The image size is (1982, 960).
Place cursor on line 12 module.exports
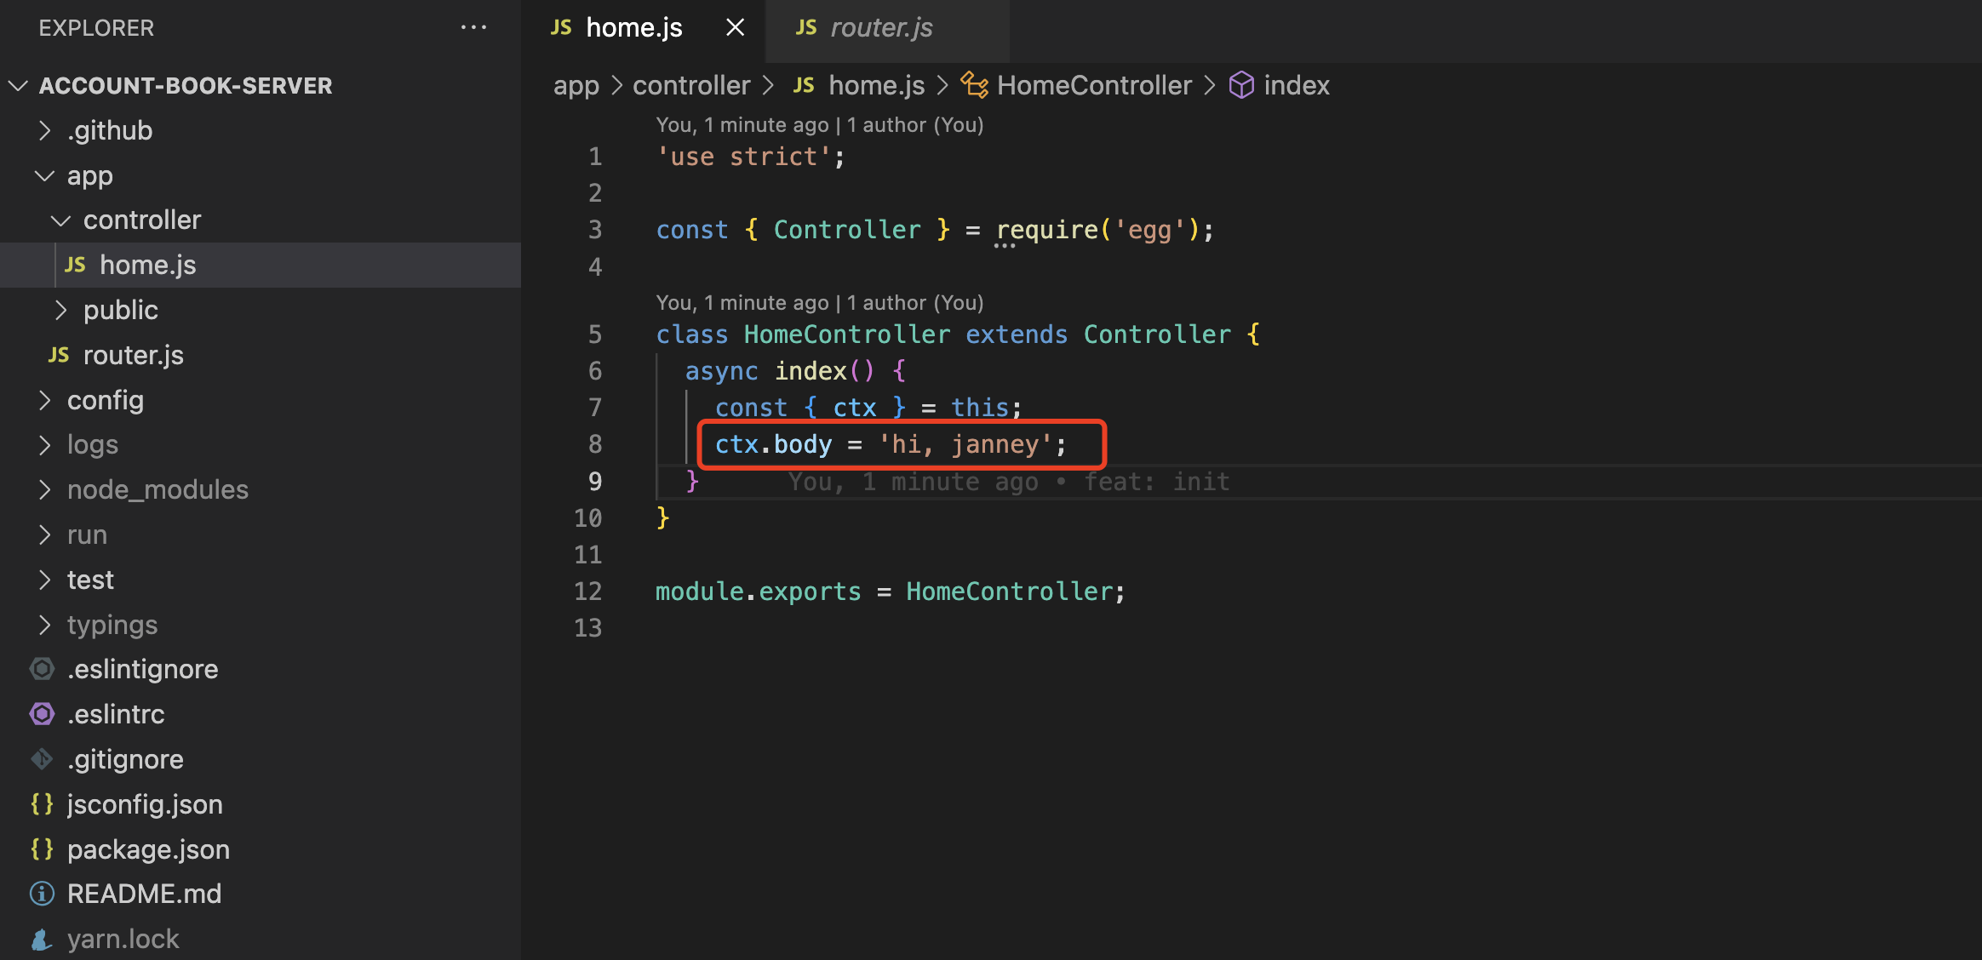pyautogui.click(x=758, y=591)
